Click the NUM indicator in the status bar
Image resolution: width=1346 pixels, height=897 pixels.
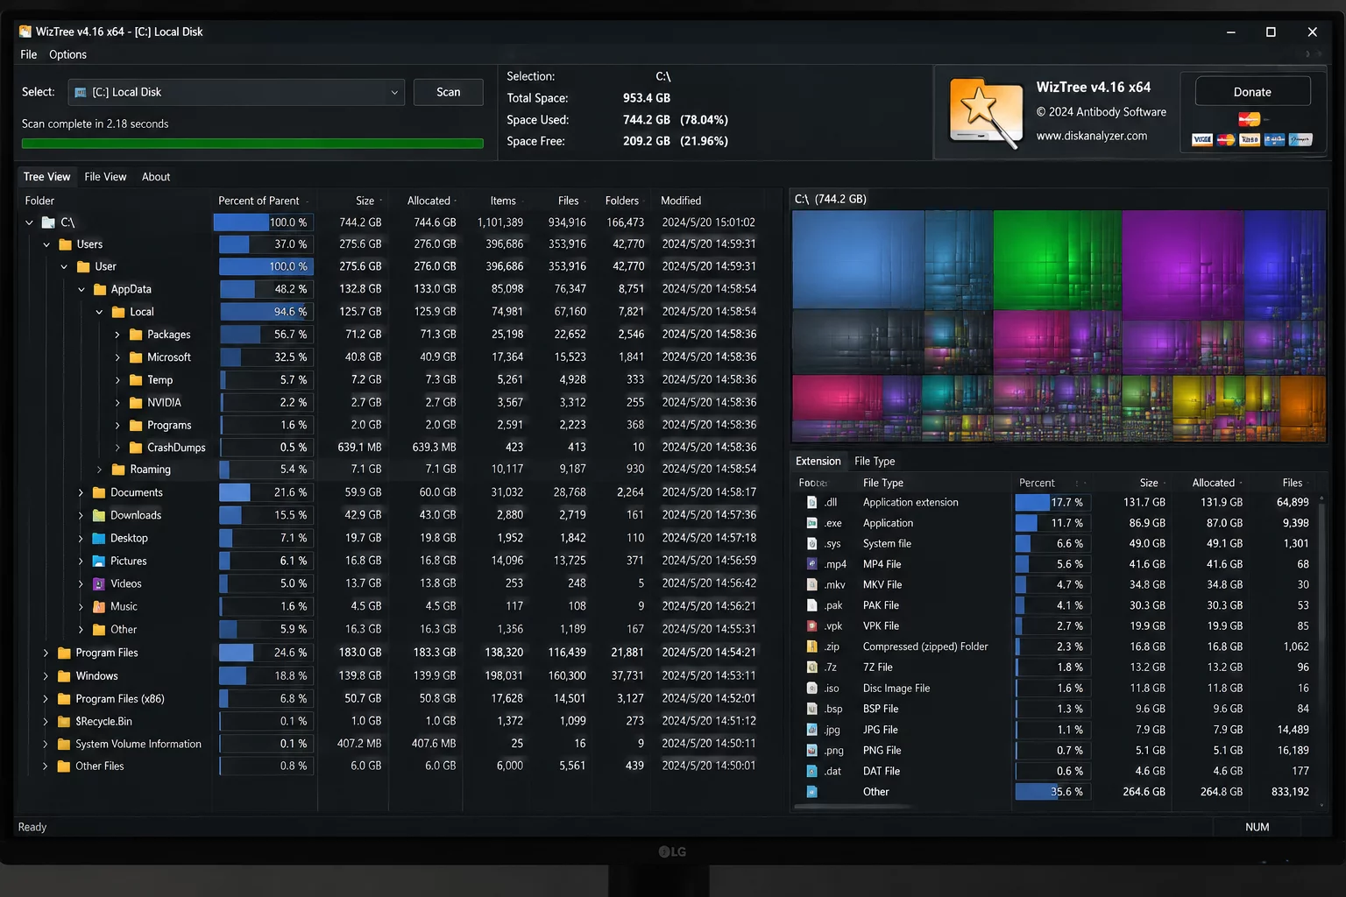(1257, 827)
